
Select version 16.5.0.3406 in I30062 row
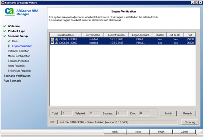(117, 39)
